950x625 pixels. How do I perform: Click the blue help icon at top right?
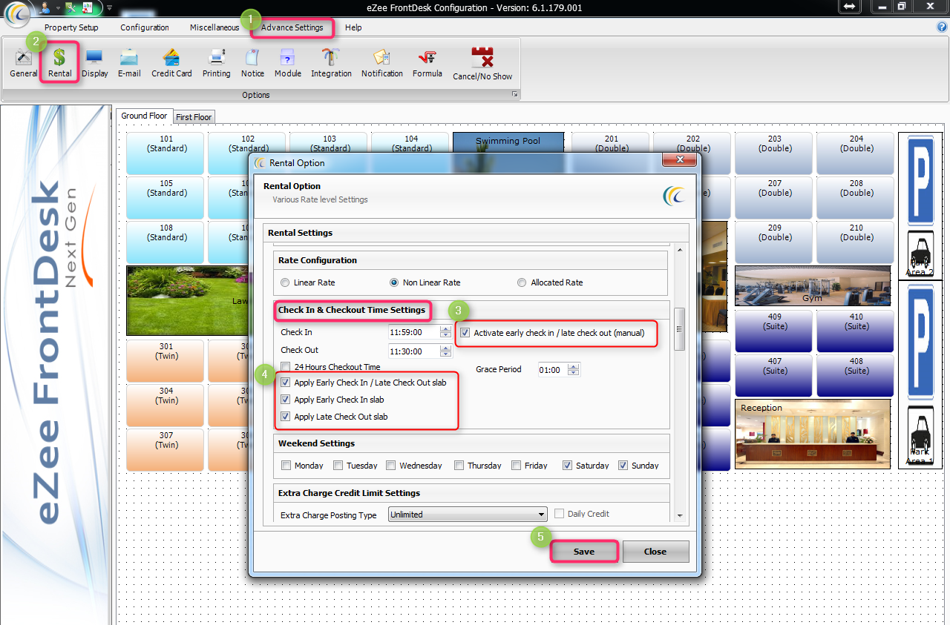tap(942, 27)
